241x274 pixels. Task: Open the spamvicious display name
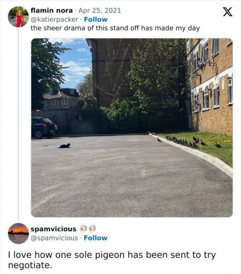(x=53, y=229)
